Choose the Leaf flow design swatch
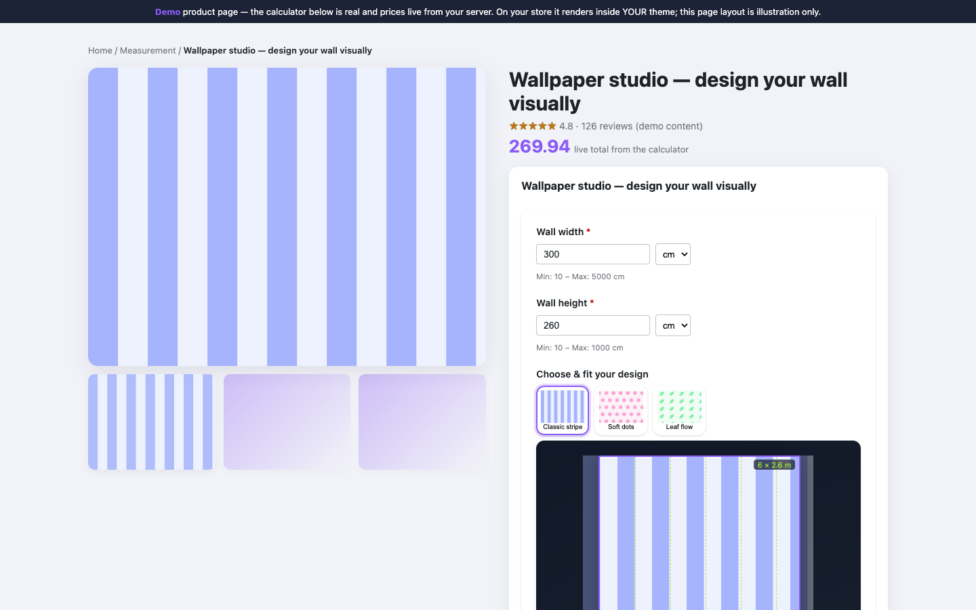This screenshot has width=976, height=610. pyautogui.click(x=679, y=410)
